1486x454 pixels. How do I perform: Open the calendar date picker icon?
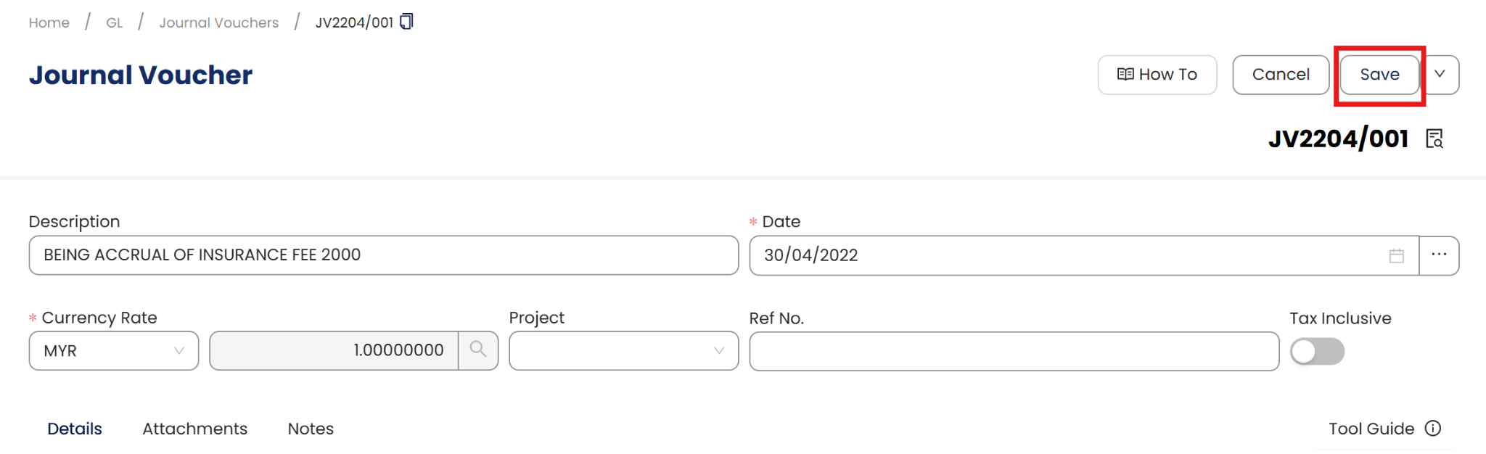pos(1396,255)
